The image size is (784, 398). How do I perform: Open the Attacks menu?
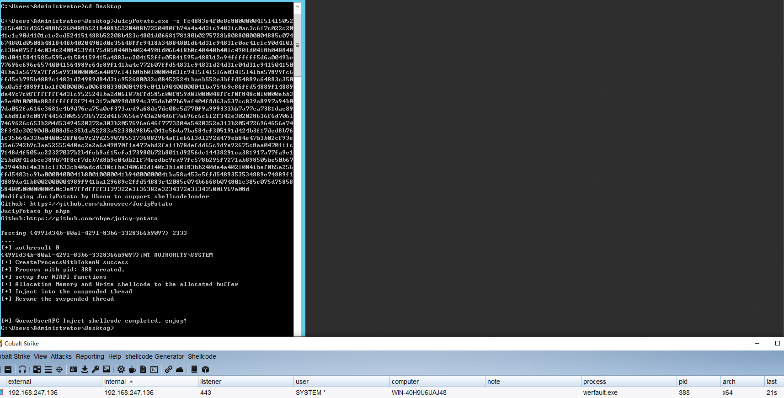61,356
